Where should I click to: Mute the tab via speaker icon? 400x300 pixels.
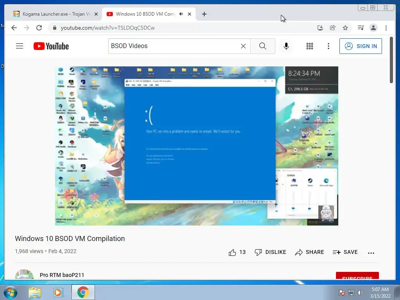(181, 14)
